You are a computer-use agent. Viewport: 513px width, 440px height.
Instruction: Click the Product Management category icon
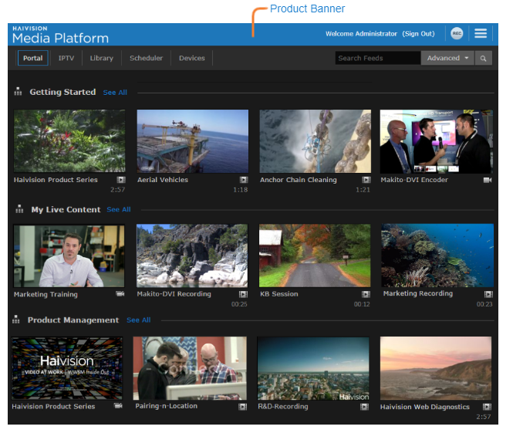tap(16, 320)
